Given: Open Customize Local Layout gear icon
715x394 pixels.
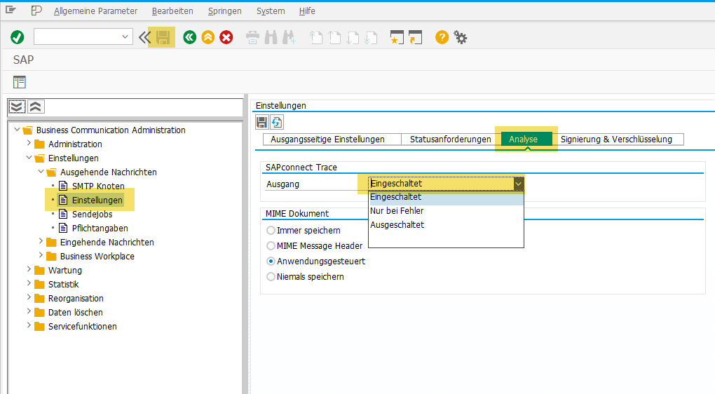Looking at the screenshot, I should [460, 37].
